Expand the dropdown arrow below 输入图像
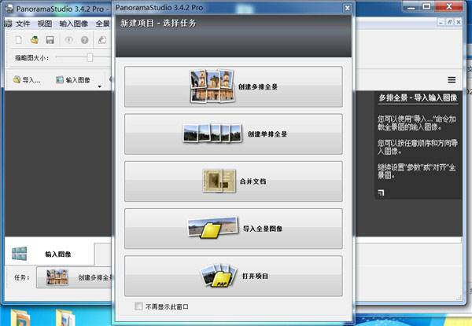Image resolution: width=472 pixels, height=326 pixels. 99,87
